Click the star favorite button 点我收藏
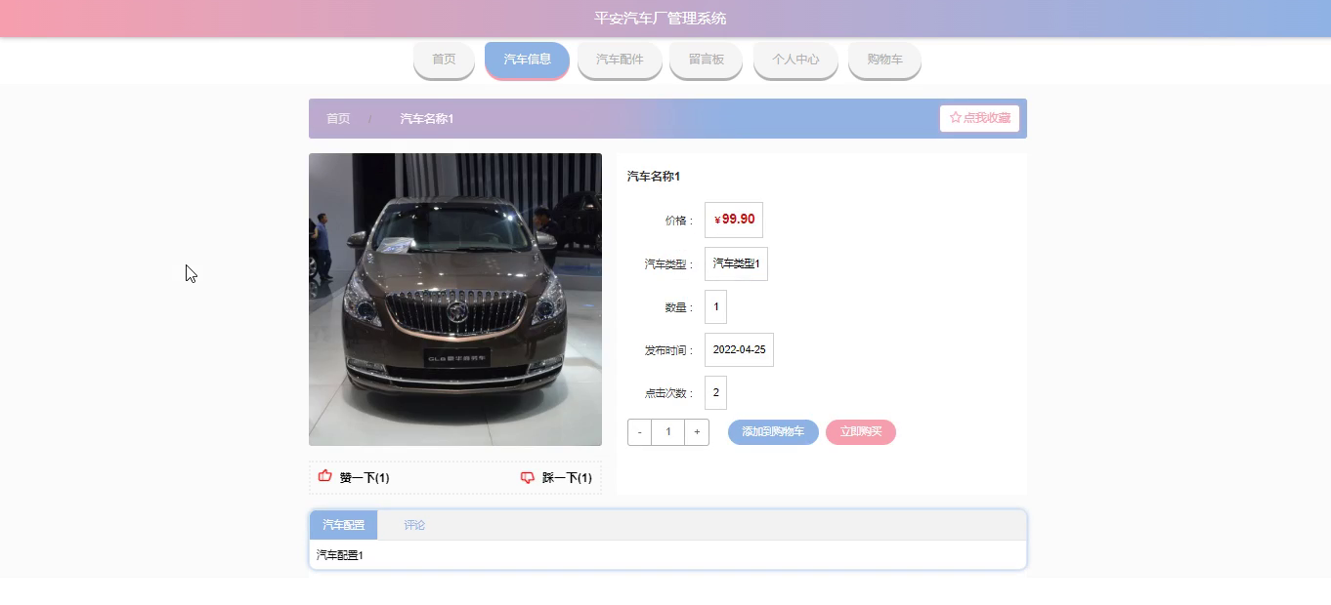 979,118
